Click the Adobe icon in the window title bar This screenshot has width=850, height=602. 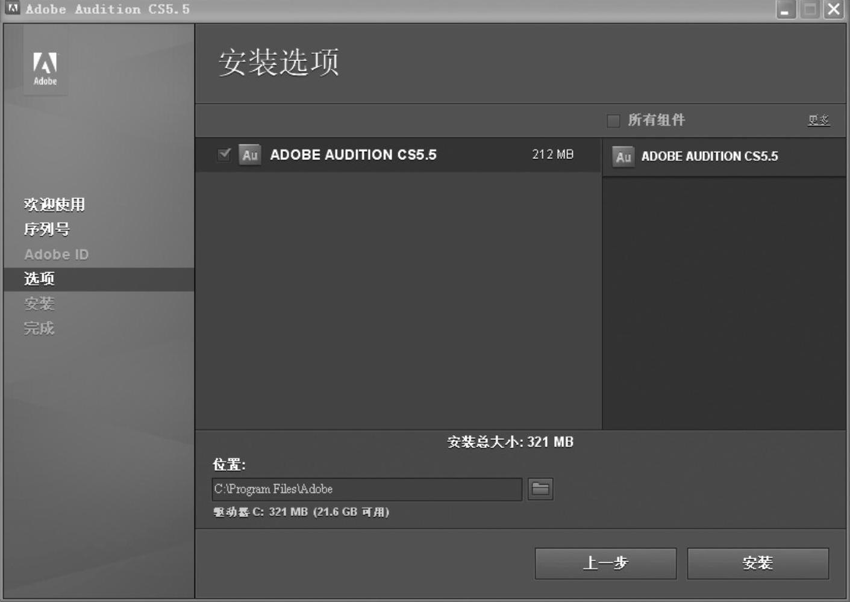13,8
